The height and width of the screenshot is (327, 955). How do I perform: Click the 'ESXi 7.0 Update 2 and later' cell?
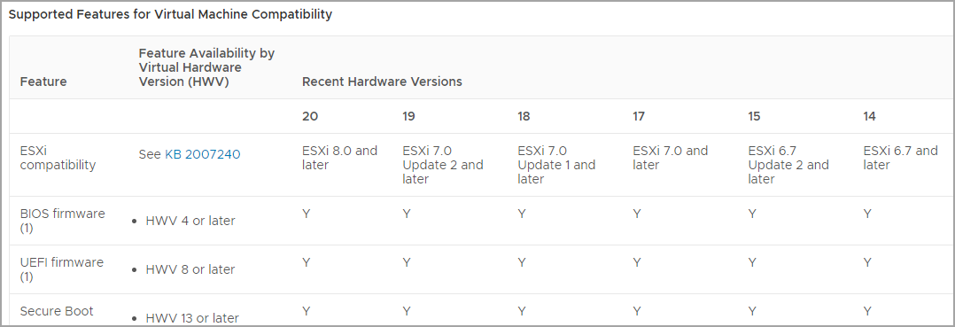pos(443,165)
